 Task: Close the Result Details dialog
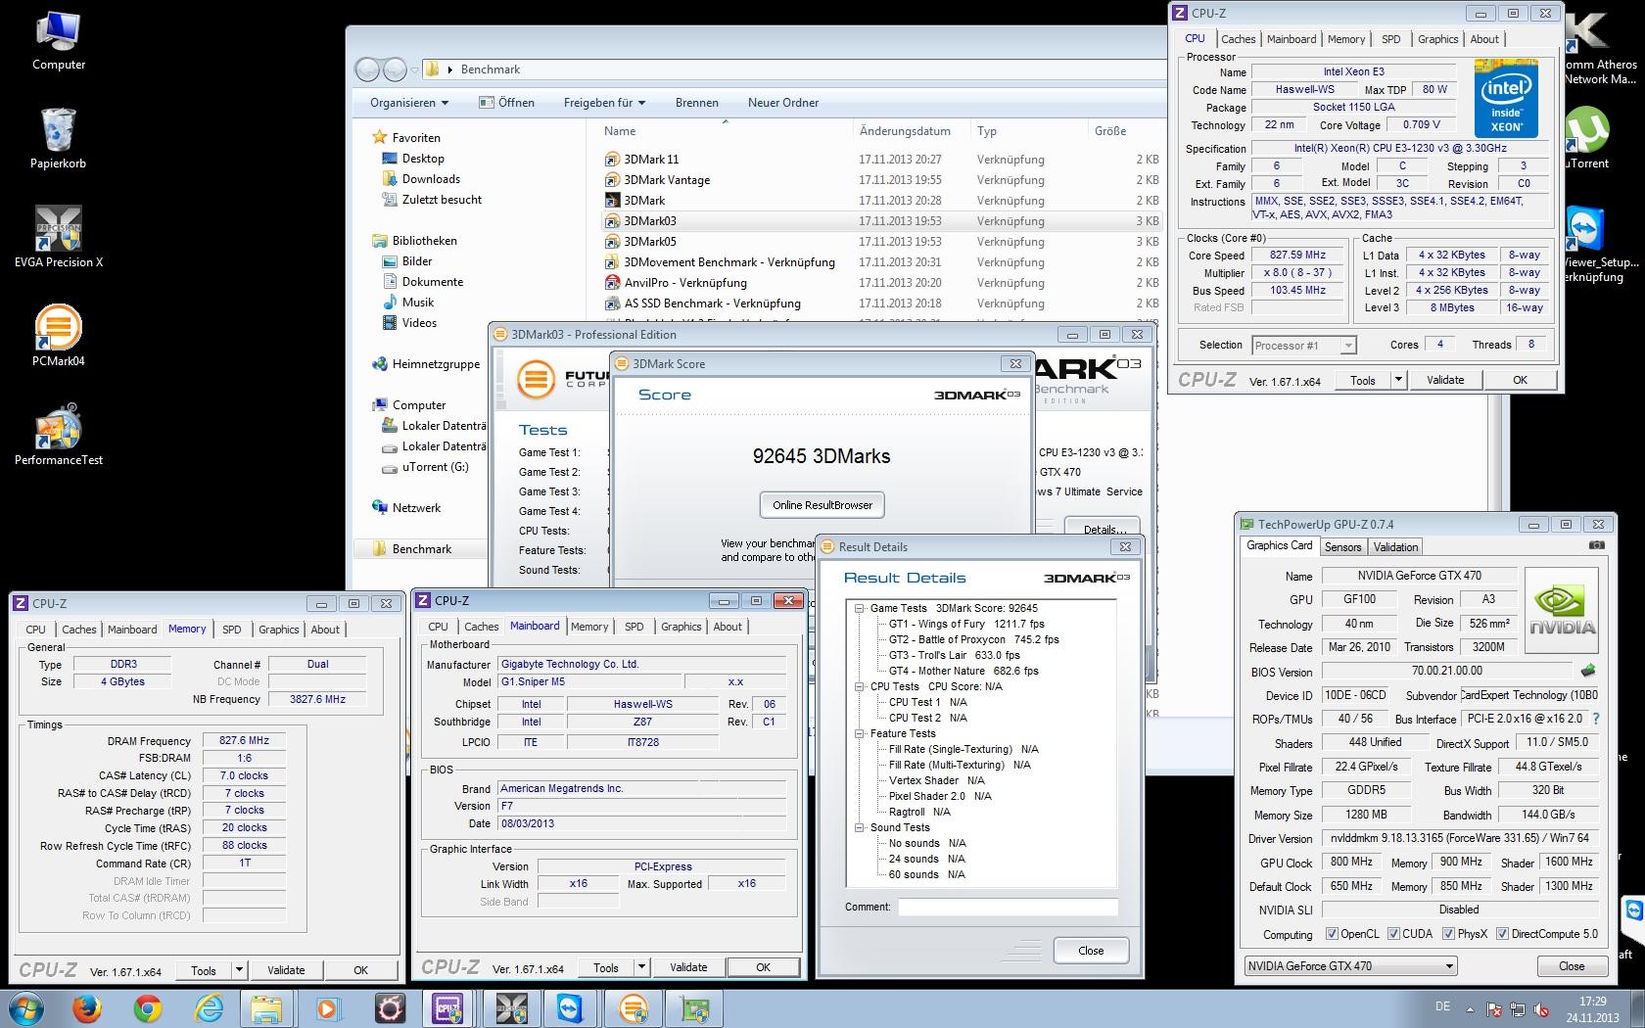(1091, 951)
